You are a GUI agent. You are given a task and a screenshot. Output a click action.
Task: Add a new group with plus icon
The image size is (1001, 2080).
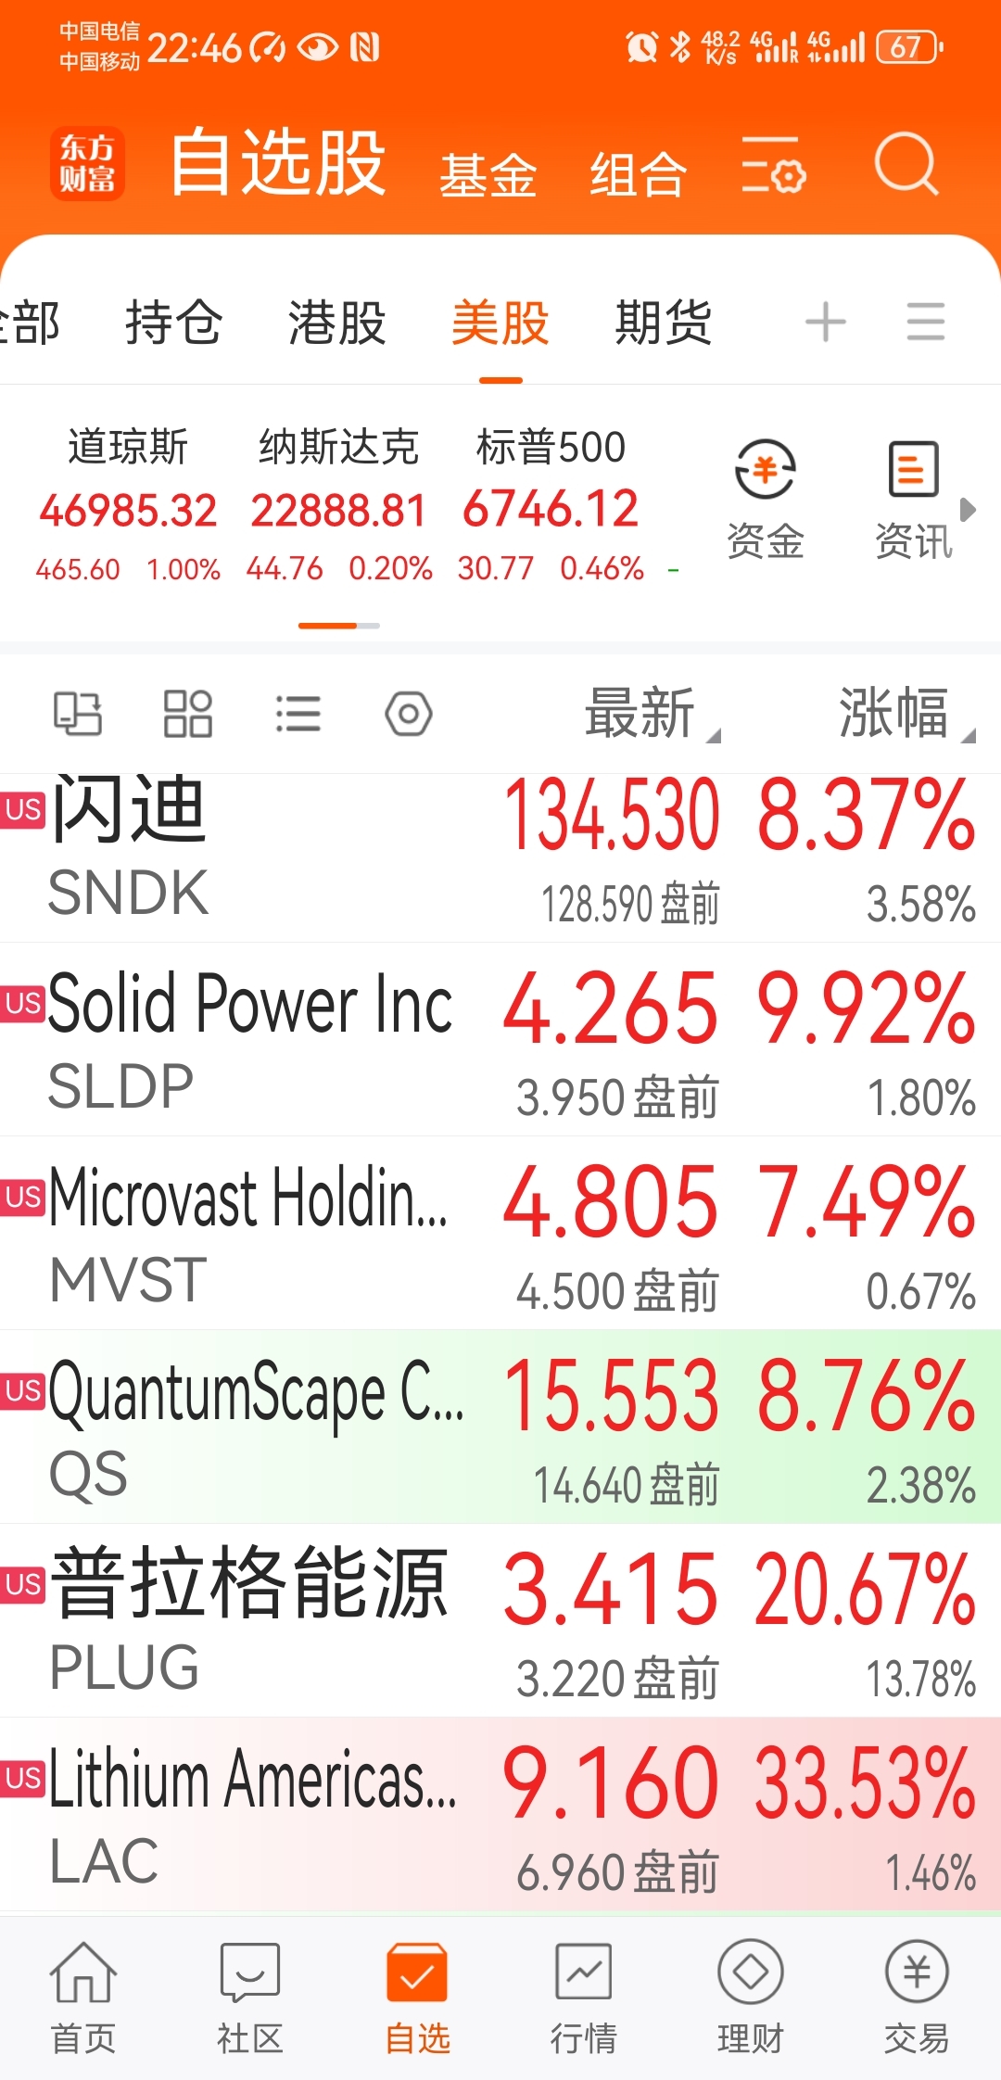coord(826,323)
